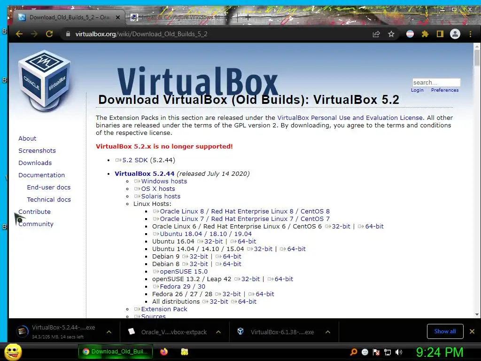Click the flag with red X tray icon

point(376,352)
